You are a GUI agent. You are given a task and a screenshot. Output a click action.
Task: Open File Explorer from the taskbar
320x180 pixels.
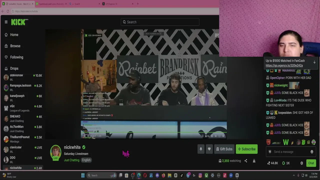pos(169,175)
